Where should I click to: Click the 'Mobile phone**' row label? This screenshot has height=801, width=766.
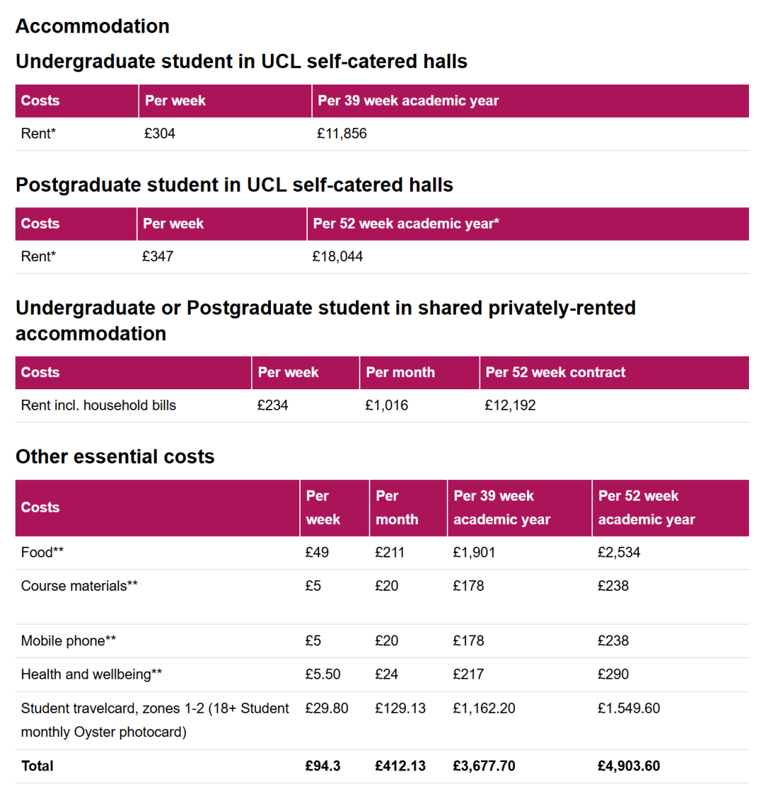click(x=68, y=641)
